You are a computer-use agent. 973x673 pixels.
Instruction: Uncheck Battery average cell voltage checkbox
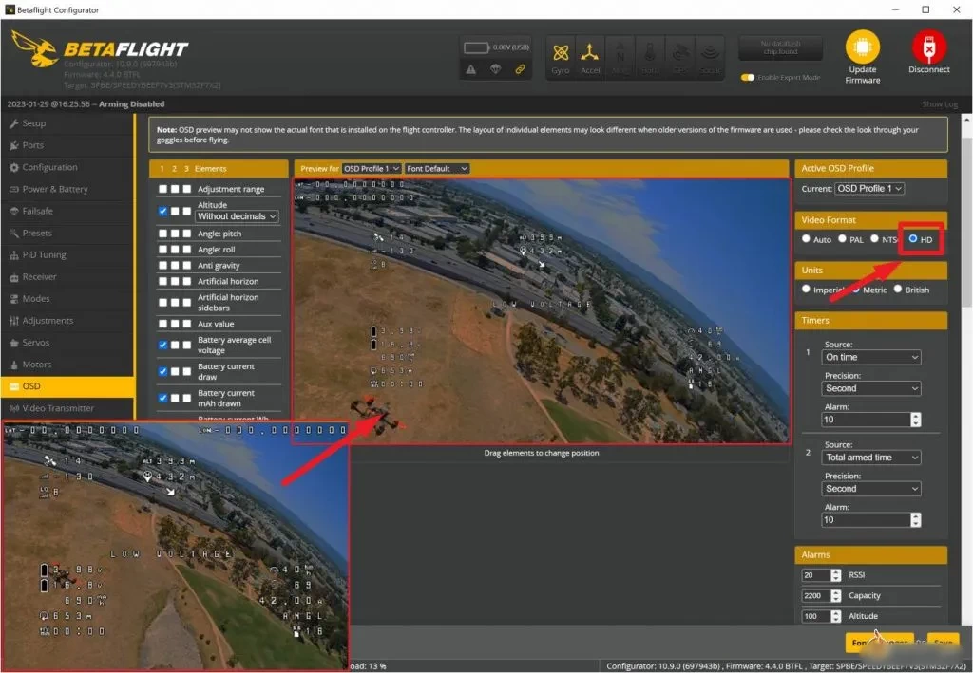162,345
